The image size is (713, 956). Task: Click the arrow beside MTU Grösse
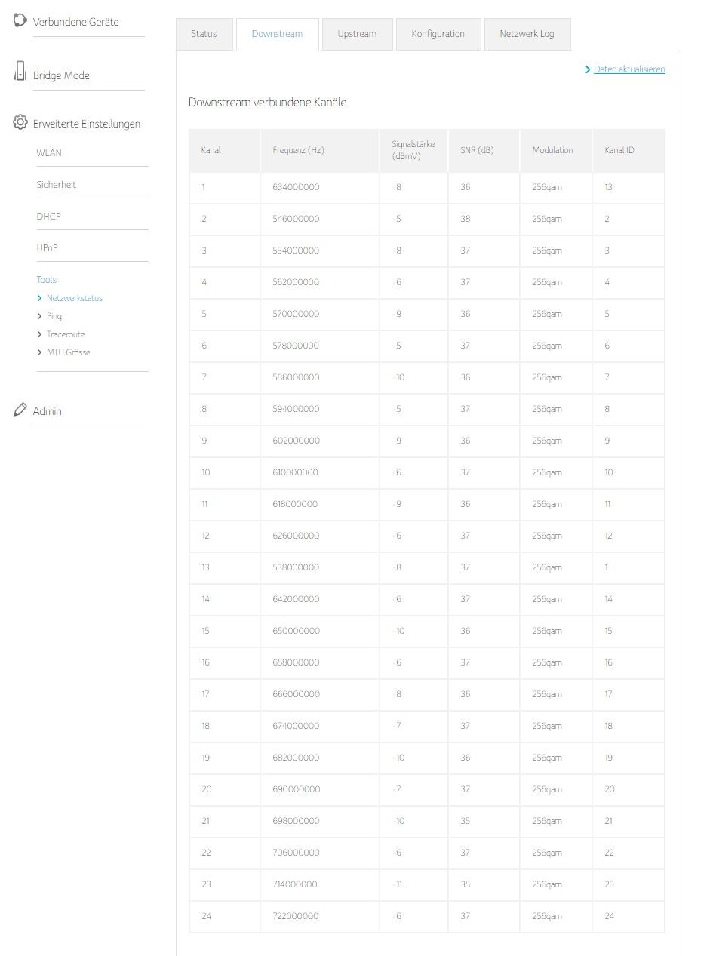(x=40, y=352)
